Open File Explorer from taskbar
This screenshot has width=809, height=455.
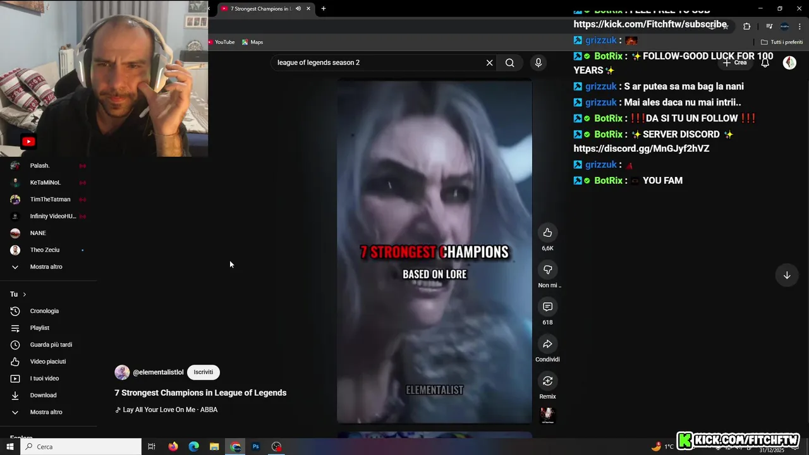[214, 447]
